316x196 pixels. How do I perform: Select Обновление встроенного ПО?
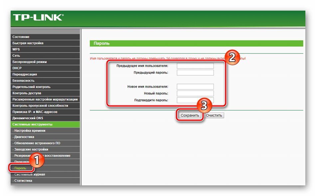45,143
